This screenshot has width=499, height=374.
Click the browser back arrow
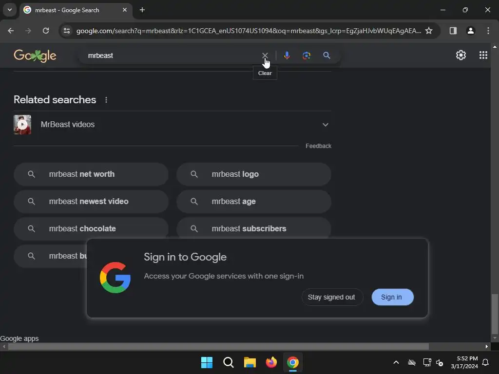click(11, 31)
